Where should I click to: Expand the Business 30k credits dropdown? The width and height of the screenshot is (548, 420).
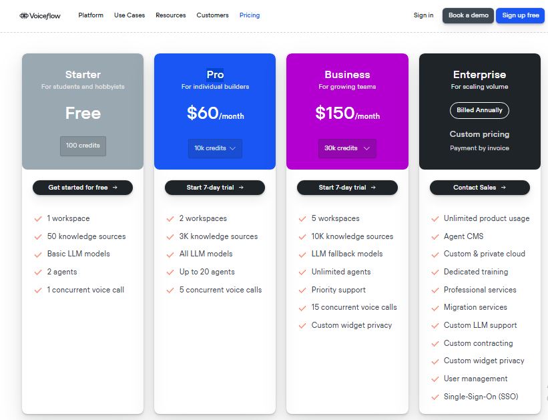point(347,148)
